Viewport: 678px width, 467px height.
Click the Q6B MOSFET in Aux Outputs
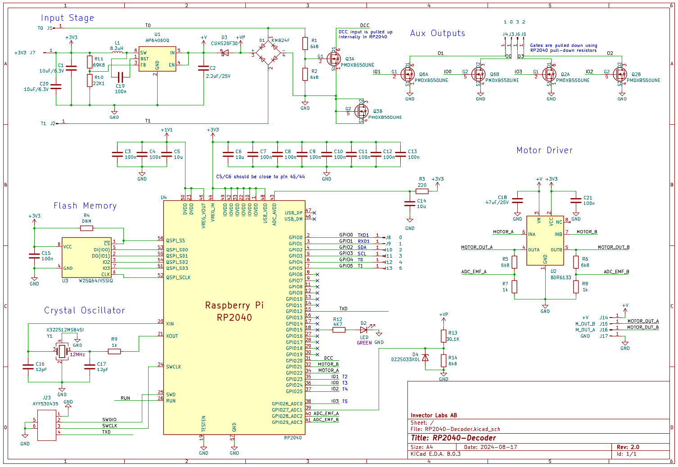pos(478,74)
